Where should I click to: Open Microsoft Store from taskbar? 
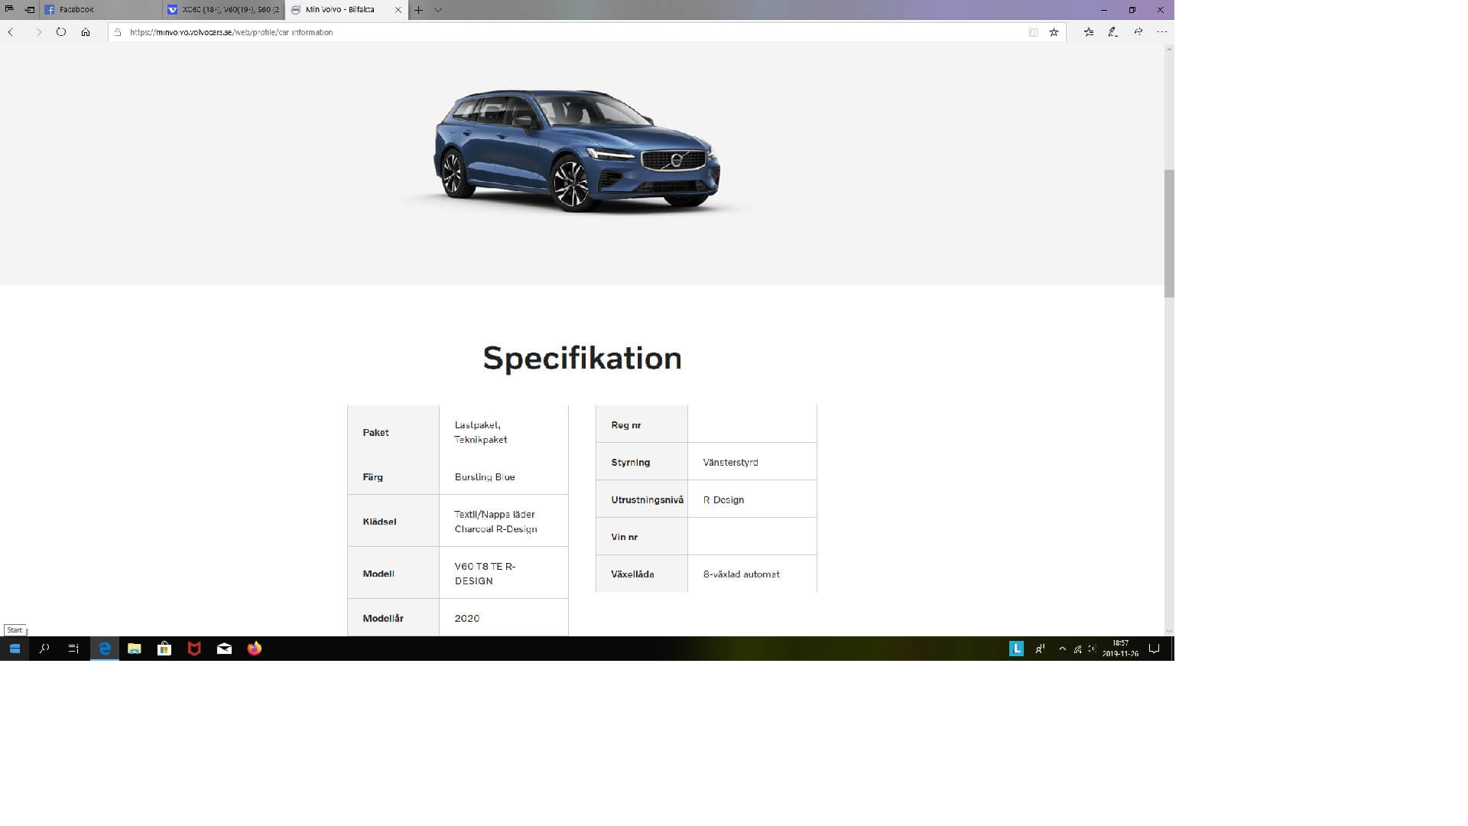pyautogui.click(x=164, y=649)
